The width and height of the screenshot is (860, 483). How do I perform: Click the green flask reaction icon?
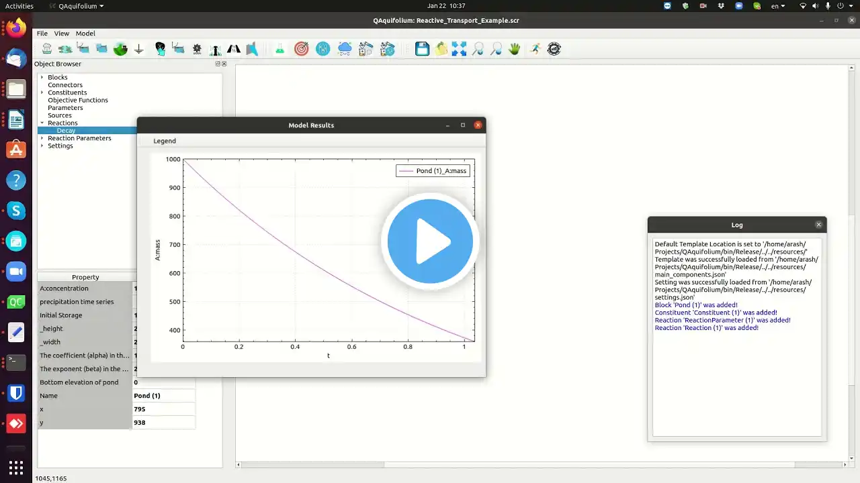click(x=279, y=48)
